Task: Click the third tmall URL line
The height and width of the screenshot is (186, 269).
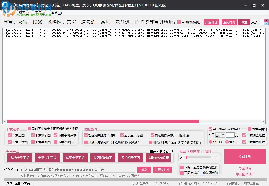Action: point(134,36)
